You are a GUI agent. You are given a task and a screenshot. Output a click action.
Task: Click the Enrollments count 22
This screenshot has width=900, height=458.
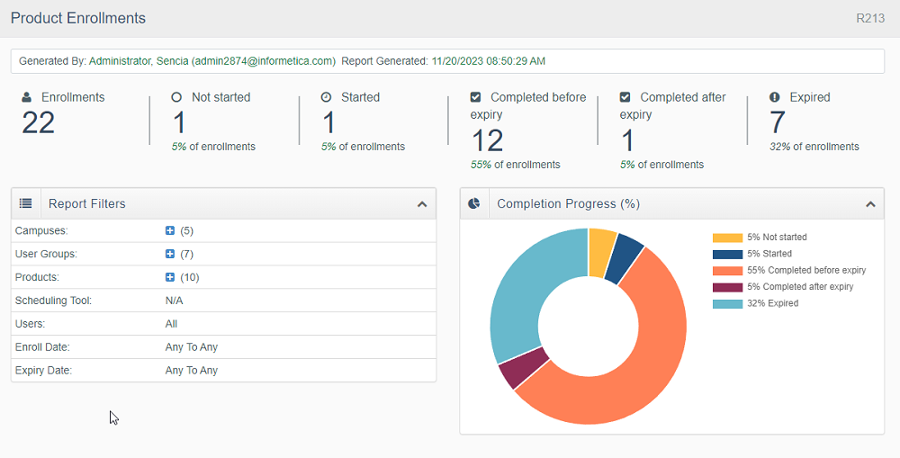coord(39,122)
